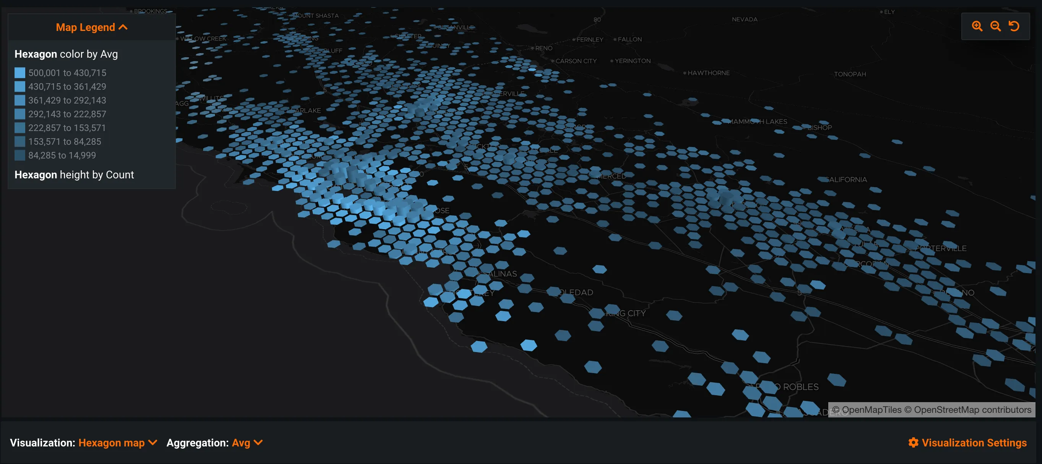Click the 84,285 to 14,999 color swatch
The image size is (1042, 464).
[20, 155]
